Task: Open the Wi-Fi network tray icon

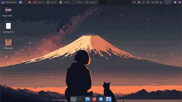Action: click(x=134, y=2)
